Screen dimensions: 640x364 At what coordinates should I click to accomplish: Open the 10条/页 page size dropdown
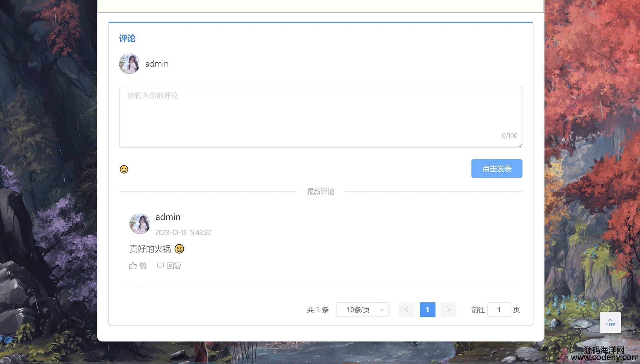tap(362, 310)
